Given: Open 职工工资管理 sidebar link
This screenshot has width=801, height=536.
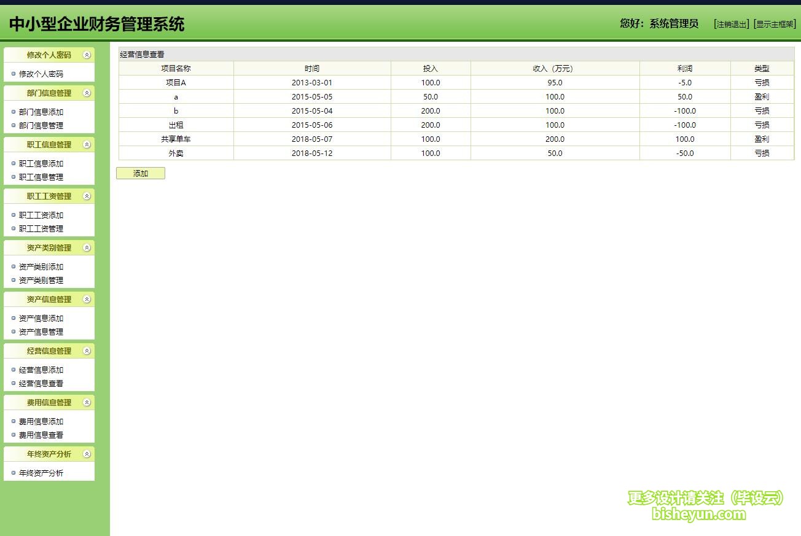Looking at the screenshot, I should pyautogui.click(x=41, y=228).
